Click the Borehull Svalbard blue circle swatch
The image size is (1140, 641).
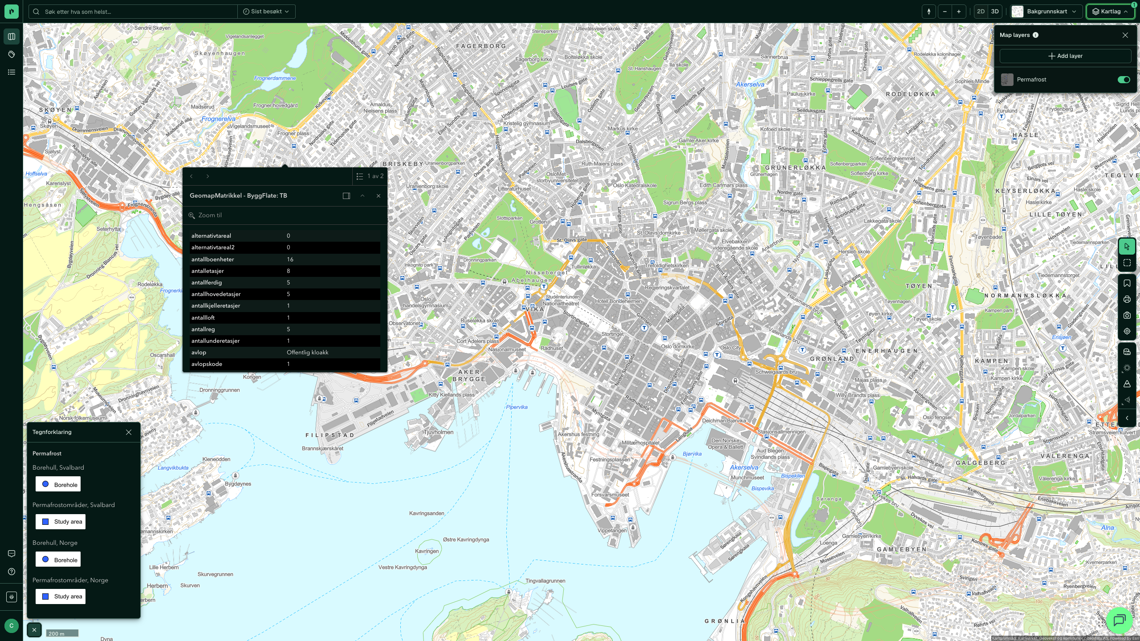coord(45,484)
